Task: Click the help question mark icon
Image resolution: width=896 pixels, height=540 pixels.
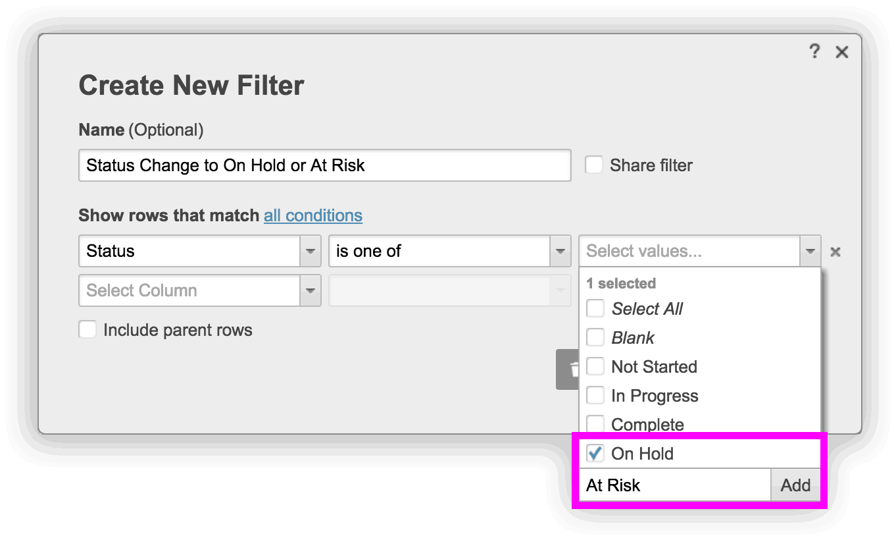Action: (814, 51)
